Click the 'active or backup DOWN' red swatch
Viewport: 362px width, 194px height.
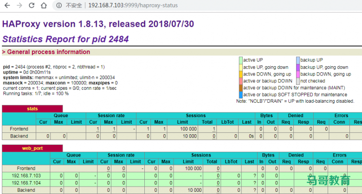point(240,81)
